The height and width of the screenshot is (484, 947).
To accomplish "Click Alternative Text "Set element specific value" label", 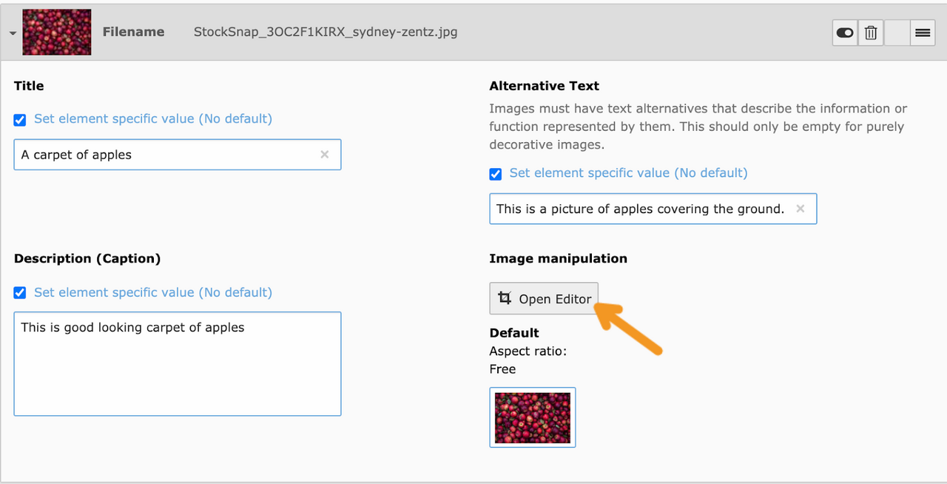I will point(628,173).
